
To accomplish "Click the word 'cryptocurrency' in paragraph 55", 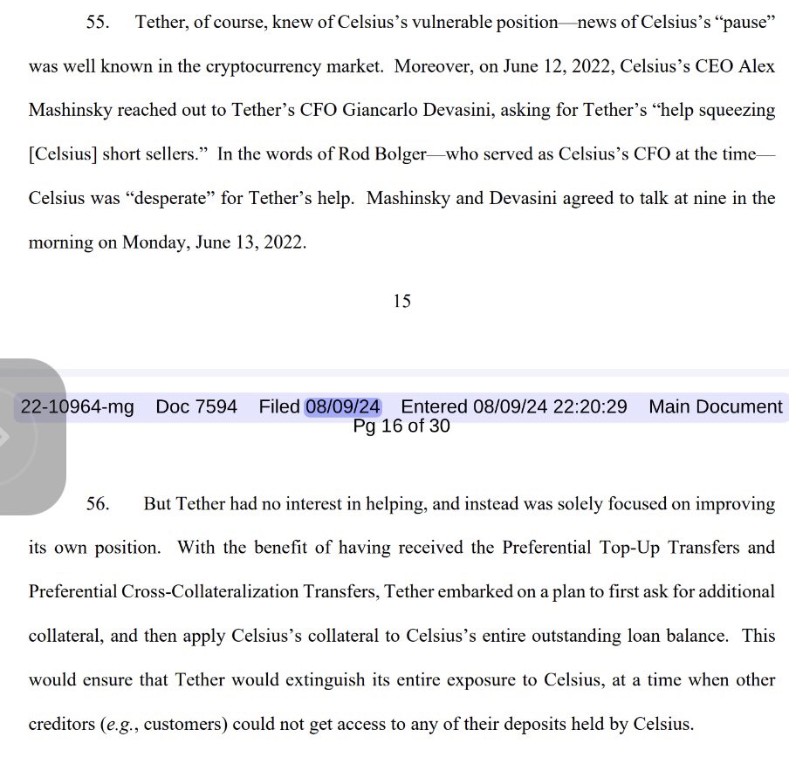I will pyautogui.click(x=264, y=66).
